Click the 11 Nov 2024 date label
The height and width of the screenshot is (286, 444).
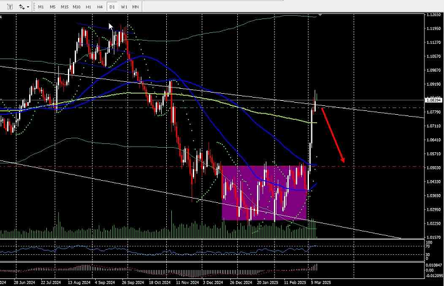(187, 283)
